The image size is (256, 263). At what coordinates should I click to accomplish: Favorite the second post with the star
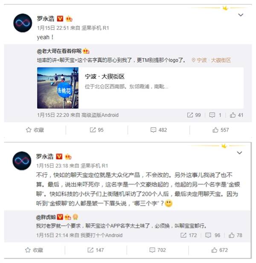click(x=34, y=250)
